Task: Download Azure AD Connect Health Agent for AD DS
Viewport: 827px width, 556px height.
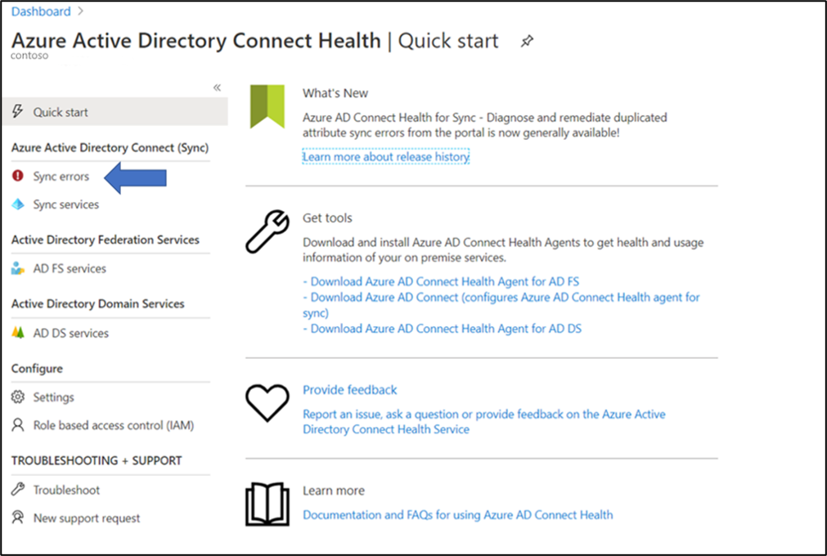Action: tap(442, 329)
